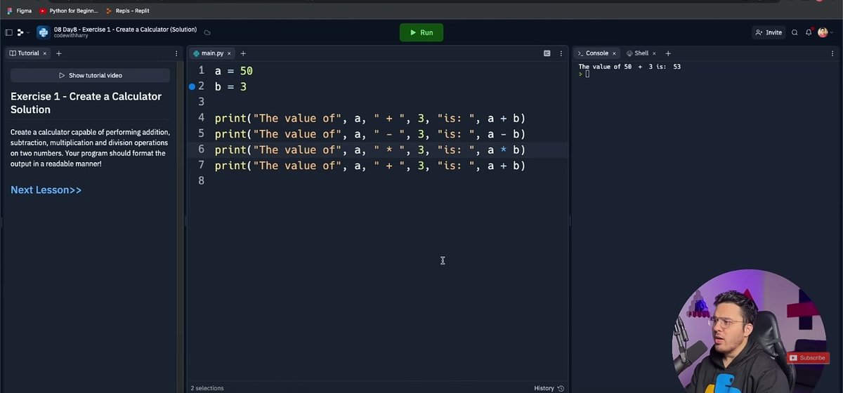Add a new tab in the Tutorial pane
The image size is (843, 393).
tap(58, 53)
